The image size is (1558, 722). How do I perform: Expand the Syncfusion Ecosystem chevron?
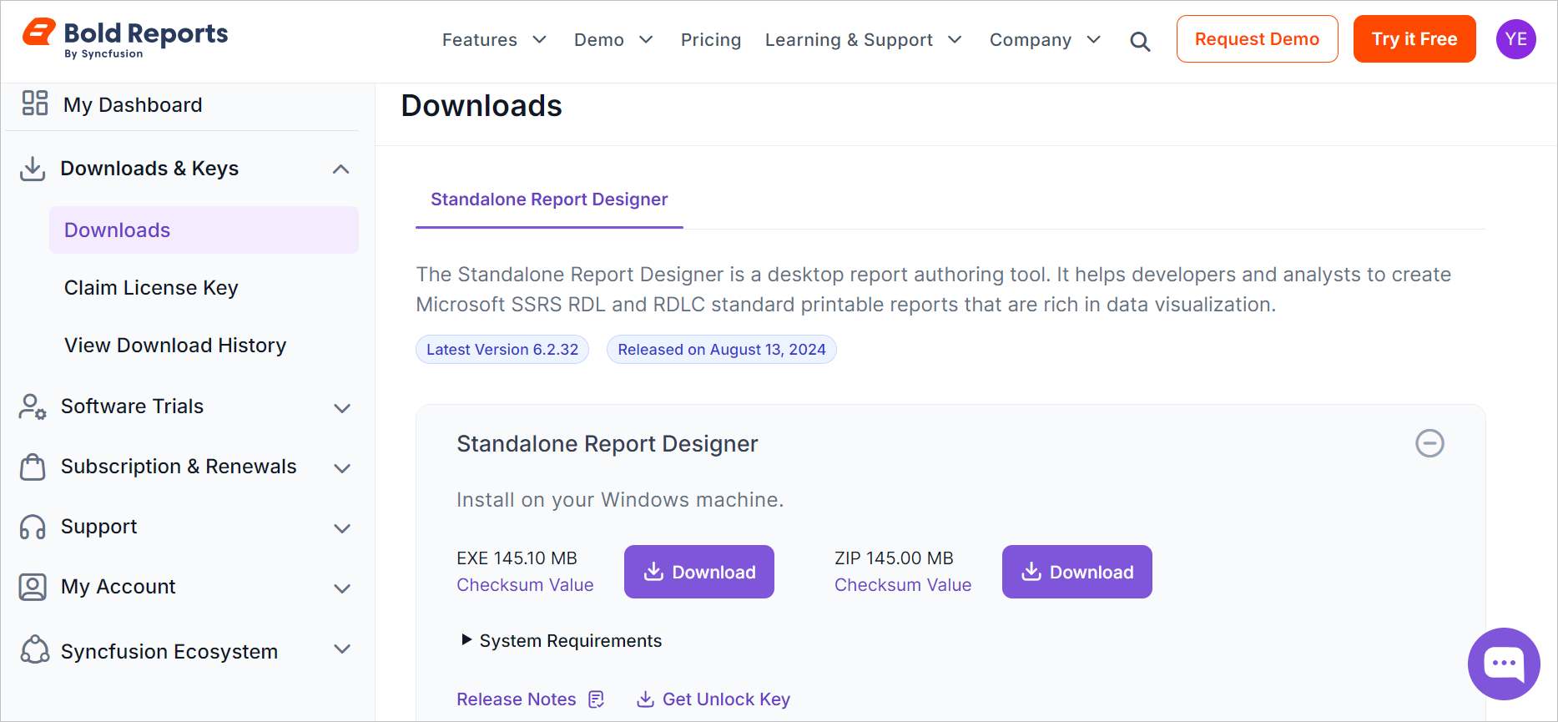pyautogui.click(x=342, y=649)
